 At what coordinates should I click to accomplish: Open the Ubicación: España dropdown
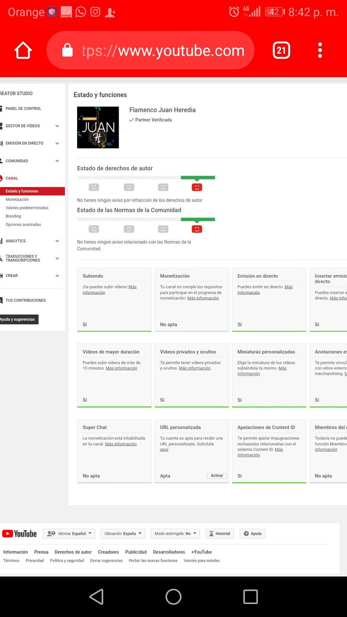point(123,534)
